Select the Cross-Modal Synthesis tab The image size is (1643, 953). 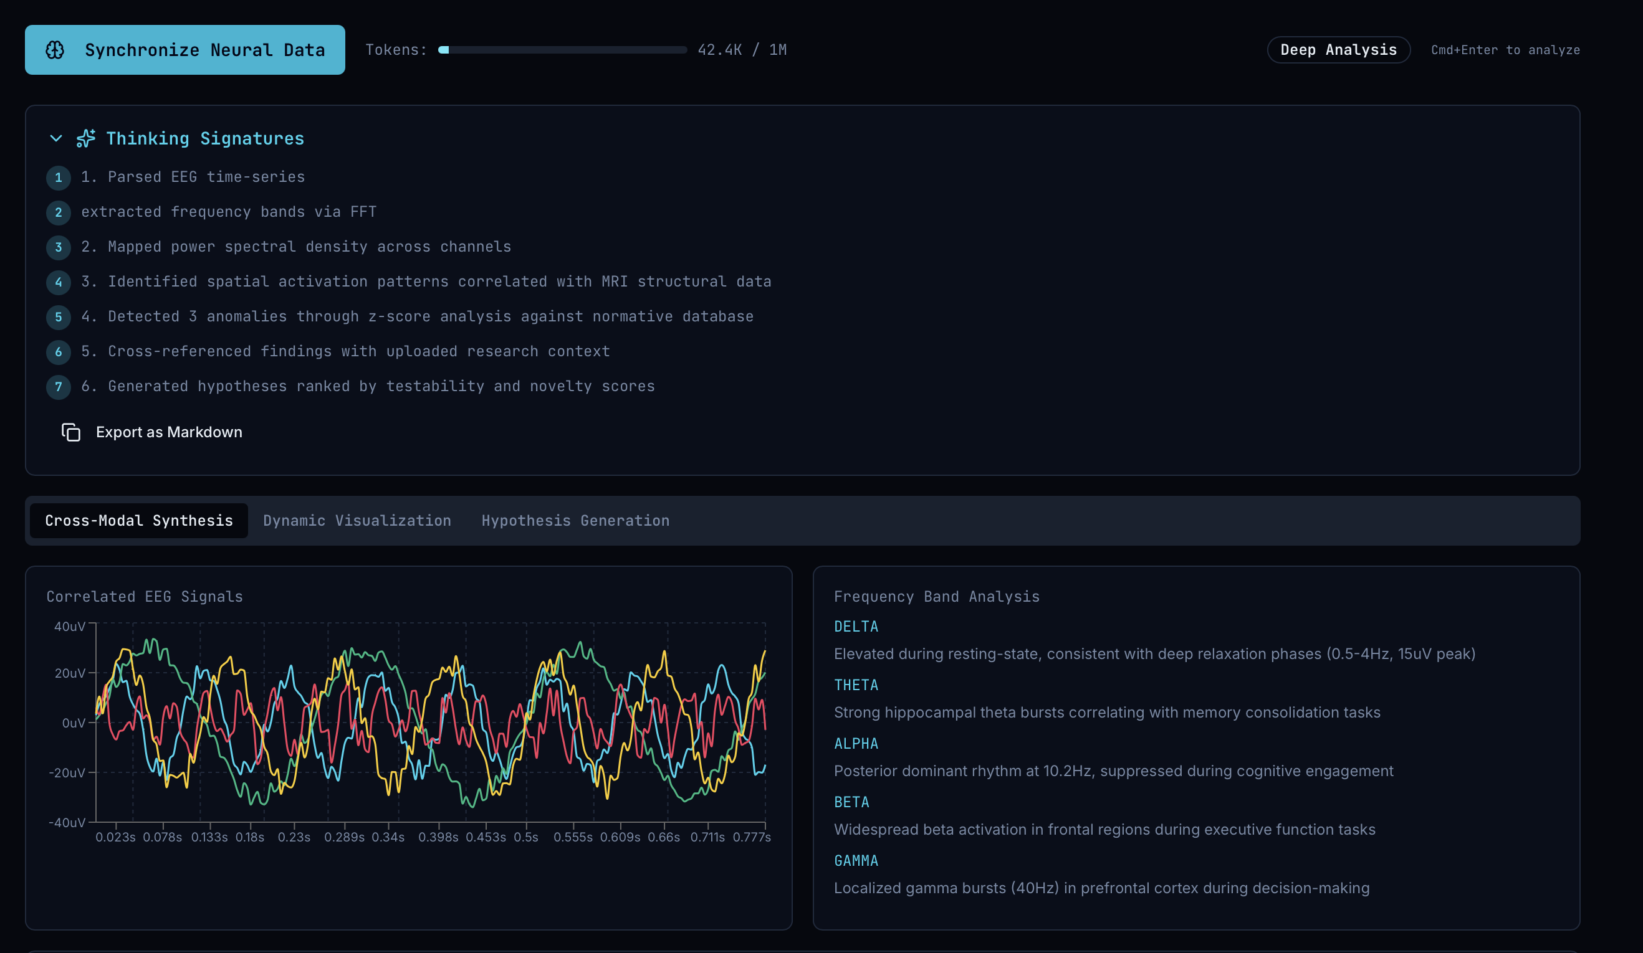coord(139,521)
